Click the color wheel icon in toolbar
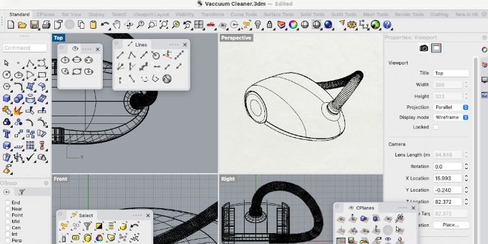This screenshot has width=488, height=244. tap(293, 24)
